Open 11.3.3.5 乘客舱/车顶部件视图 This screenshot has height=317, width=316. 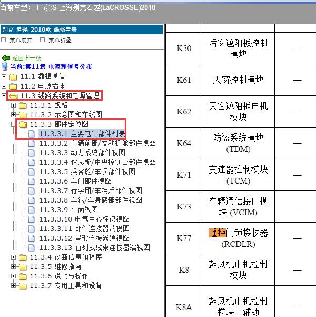click(87, 171)
